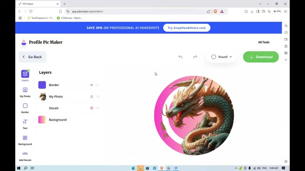The height and width of the screenshot is (171, 305).
Task: Select the Text tool
Action: (x=25, y=124)
